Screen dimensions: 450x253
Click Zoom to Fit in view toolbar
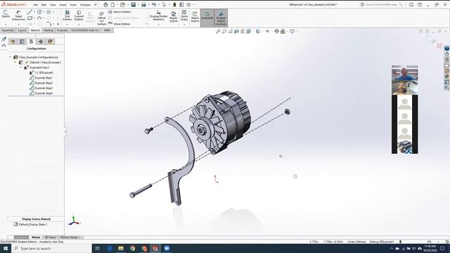[x=218, y=31]
